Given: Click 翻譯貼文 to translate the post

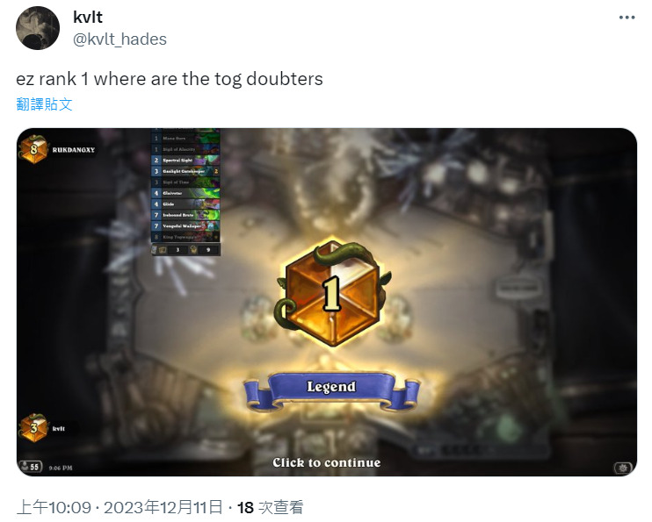Looking at the screenshot, I should coord(45,104).
